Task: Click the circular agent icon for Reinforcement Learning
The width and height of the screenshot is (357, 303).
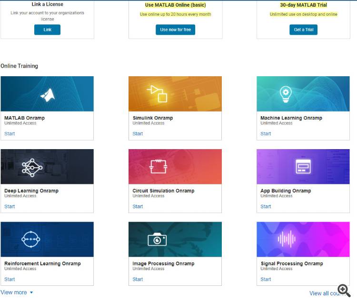Action: tap(31, 239)
